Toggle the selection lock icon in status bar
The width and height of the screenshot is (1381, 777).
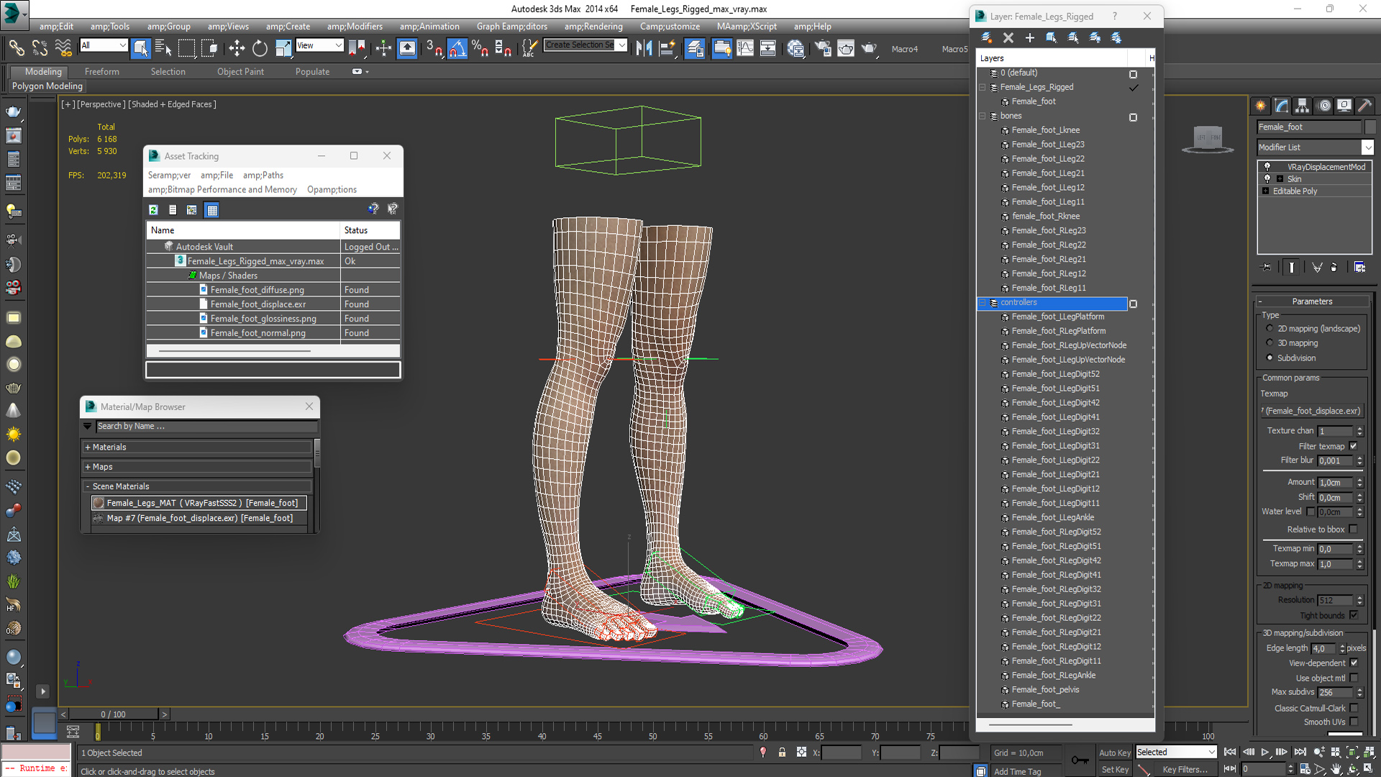tap(782, 753)
